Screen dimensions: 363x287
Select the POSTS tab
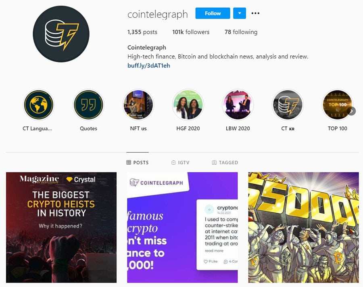click(138, 163)
